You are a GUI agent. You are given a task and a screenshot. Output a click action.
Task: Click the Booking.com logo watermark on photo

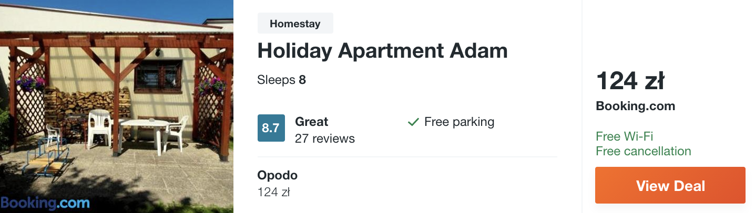(x=45, y=203)
